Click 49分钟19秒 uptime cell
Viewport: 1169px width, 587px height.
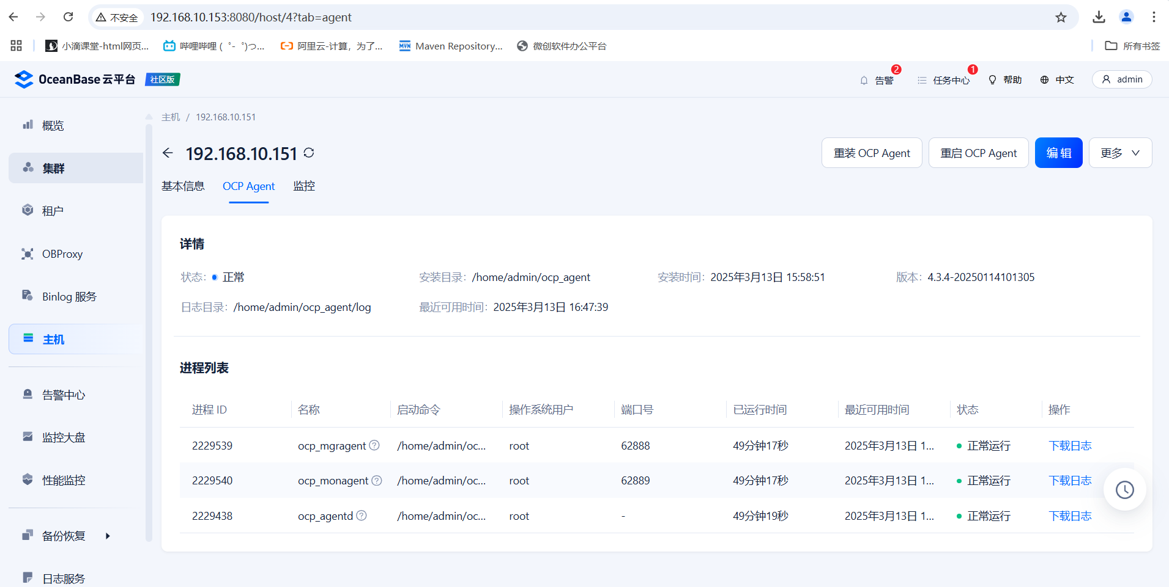coord(760,516)
